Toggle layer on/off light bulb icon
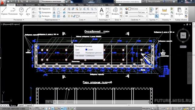Image resolution: width=195 pixels, height=110 pixels. tap(69, 16)
